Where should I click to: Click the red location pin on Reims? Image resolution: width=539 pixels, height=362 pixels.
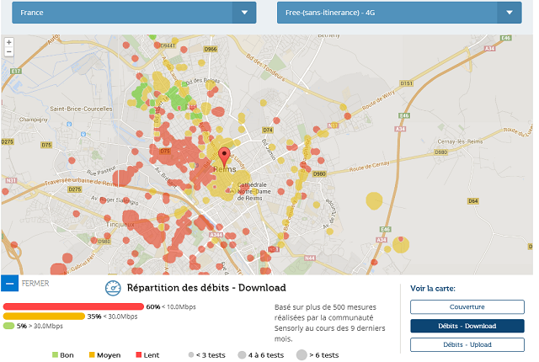(x=224, y=156)
